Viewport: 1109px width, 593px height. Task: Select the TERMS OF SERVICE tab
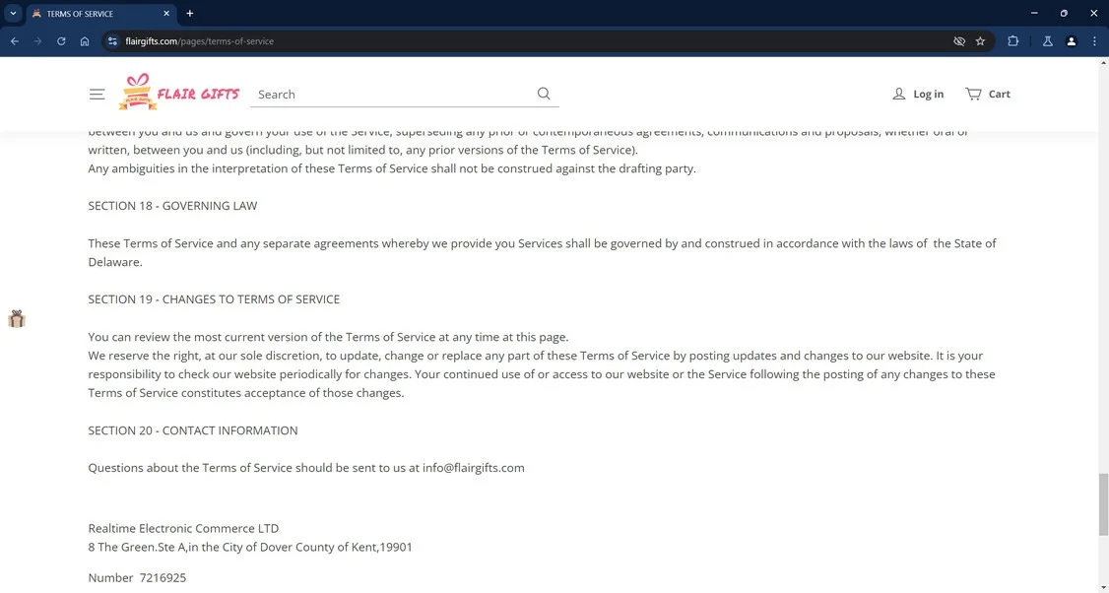click(101, 14)
